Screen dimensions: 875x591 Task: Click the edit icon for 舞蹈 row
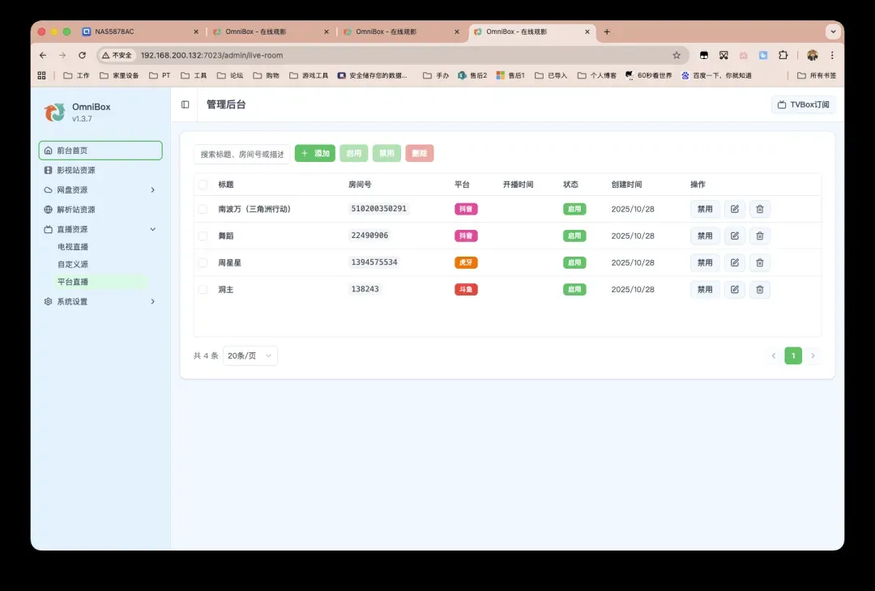point(734,236)
